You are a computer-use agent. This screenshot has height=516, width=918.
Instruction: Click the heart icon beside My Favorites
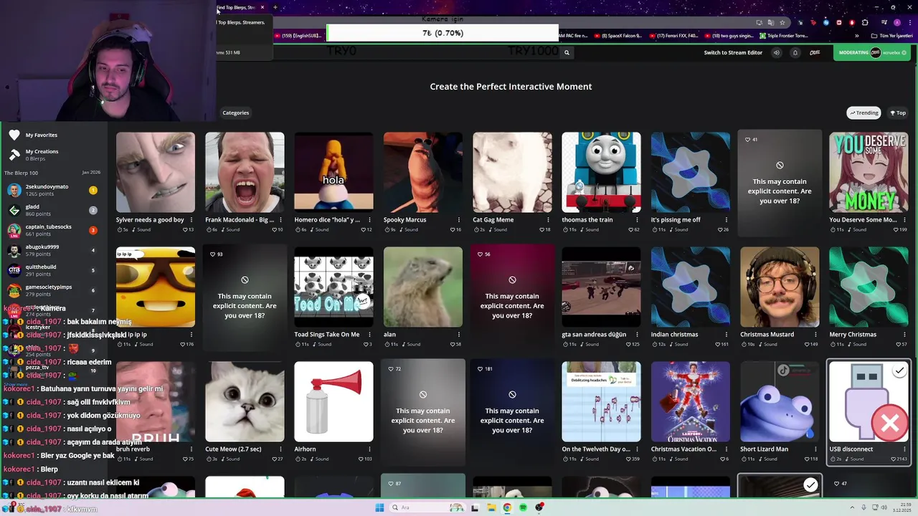pyautogui.click(x=14, y=135)
